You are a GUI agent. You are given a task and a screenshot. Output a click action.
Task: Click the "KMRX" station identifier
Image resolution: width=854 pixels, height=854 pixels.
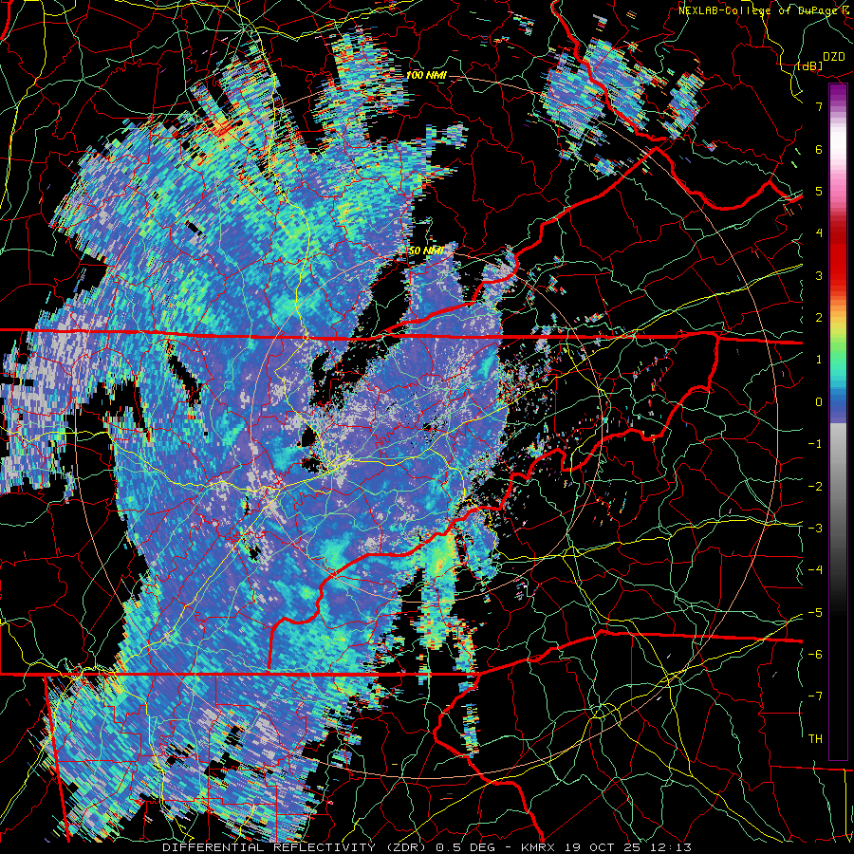(540, 847)
